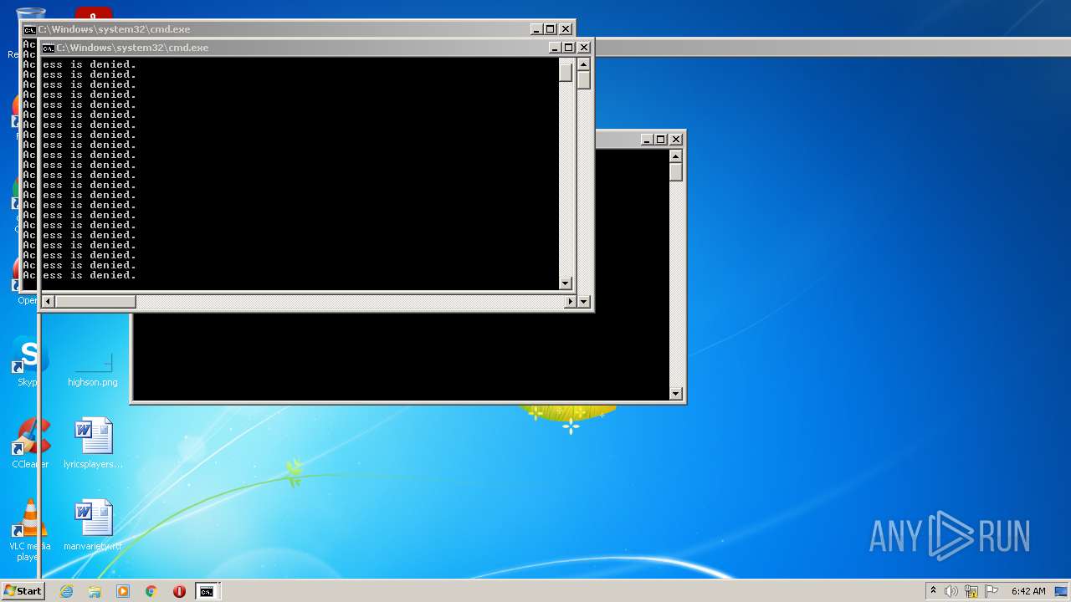Close the blank cmd window behind
The image size is (1071, 602).
(676, 140)
